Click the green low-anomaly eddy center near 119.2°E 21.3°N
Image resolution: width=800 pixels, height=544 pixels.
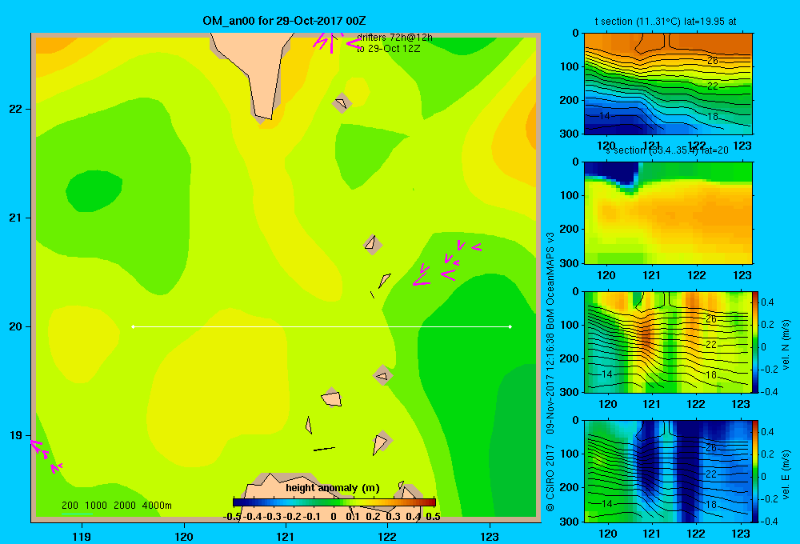[x=94, y=191]
